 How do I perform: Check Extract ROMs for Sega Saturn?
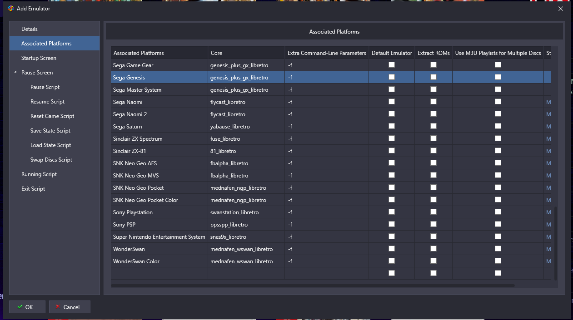(x=433, y=126)
